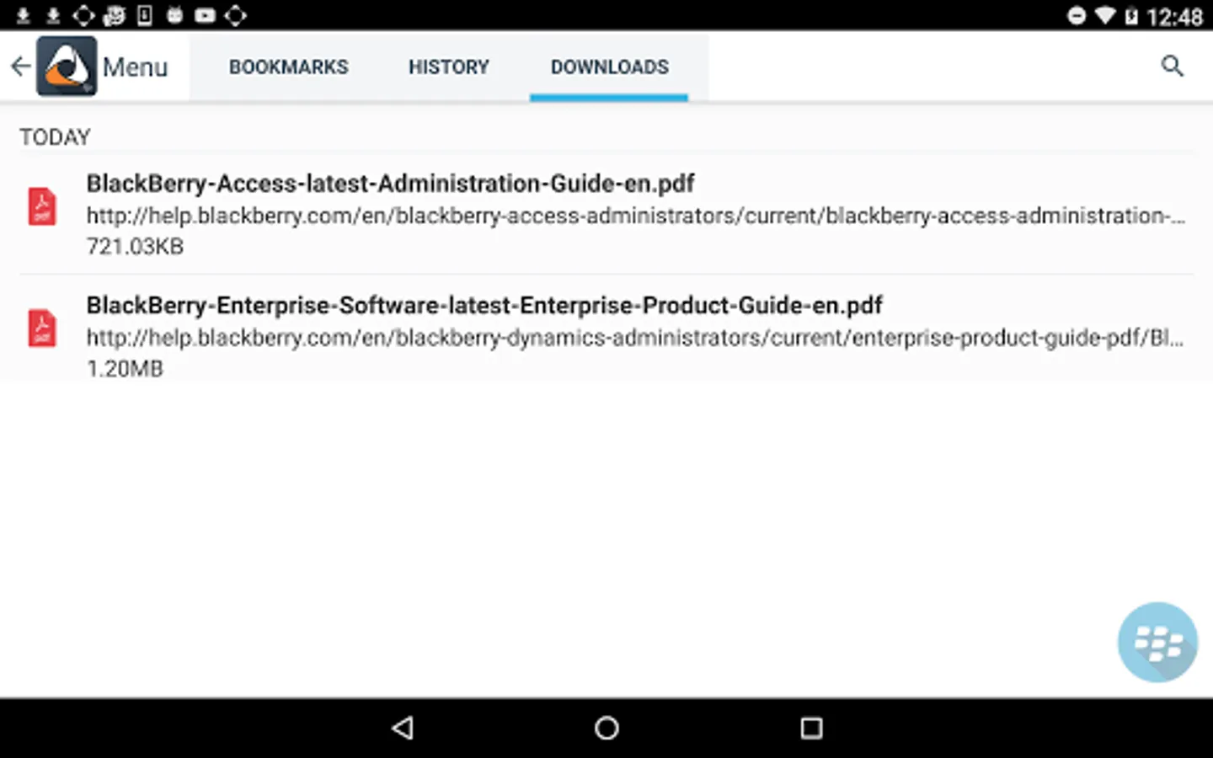Viewport: 1213px width, 758px height.
Task: Tap the 12:48 clock in status bar
Action: click(1174, 17)
